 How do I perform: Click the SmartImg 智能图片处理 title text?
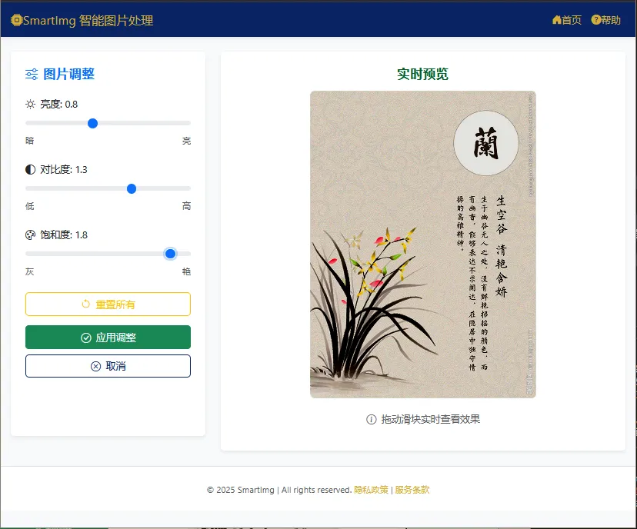(88, 20)
